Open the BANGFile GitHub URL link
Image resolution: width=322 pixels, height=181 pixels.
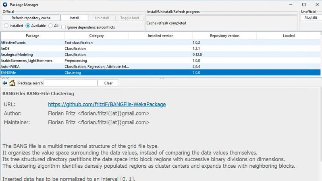coord(107,104)
